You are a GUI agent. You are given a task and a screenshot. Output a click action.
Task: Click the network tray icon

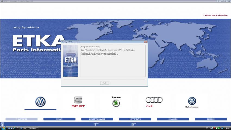tap(222, 128)
